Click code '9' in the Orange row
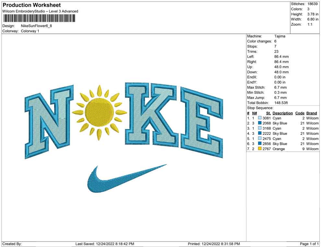The width and height of the screenshot is (321, 247). (x=303, y=149)
